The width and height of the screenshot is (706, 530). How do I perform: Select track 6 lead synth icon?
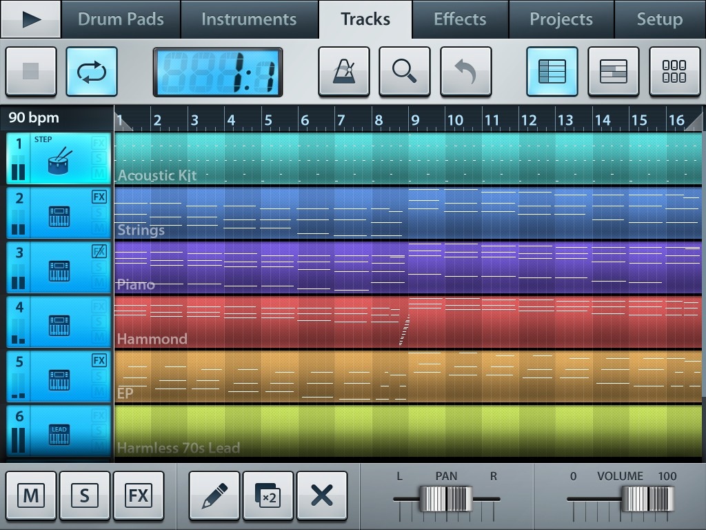tap(59, 435)
